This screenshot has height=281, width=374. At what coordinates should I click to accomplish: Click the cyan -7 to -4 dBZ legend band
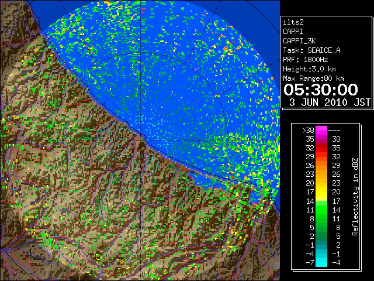point(321,262)
